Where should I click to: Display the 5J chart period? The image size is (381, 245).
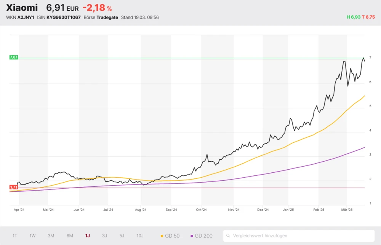tap(122, 236)
